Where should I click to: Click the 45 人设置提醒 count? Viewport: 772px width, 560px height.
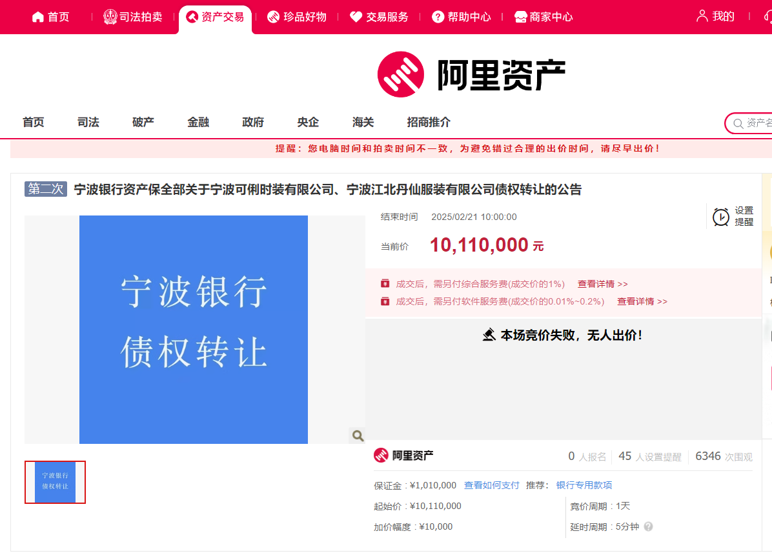[x=650, y=457]
